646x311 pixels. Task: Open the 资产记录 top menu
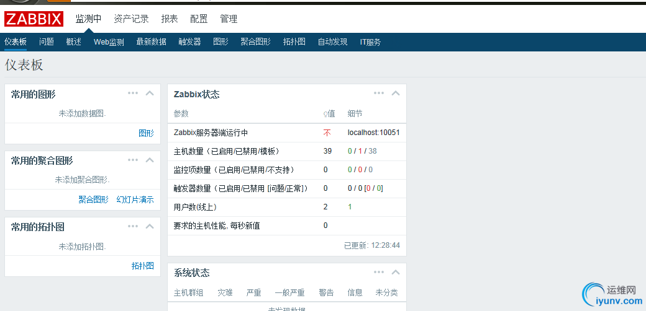pos(132,19)
